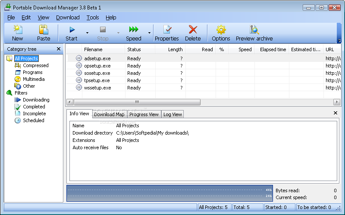Viewport: 345px width, 215px height.
Task: Click the red Delete icon
Action: point(193,30)
